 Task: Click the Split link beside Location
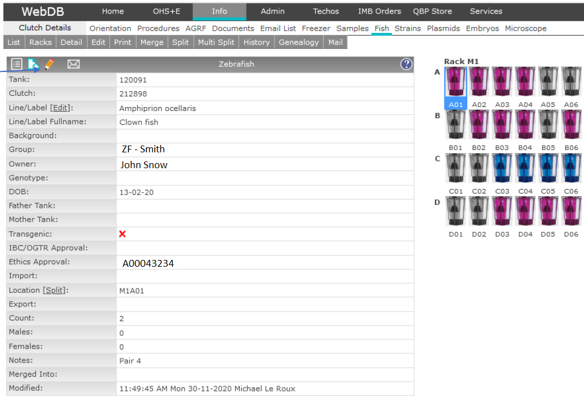coord(56,291)
